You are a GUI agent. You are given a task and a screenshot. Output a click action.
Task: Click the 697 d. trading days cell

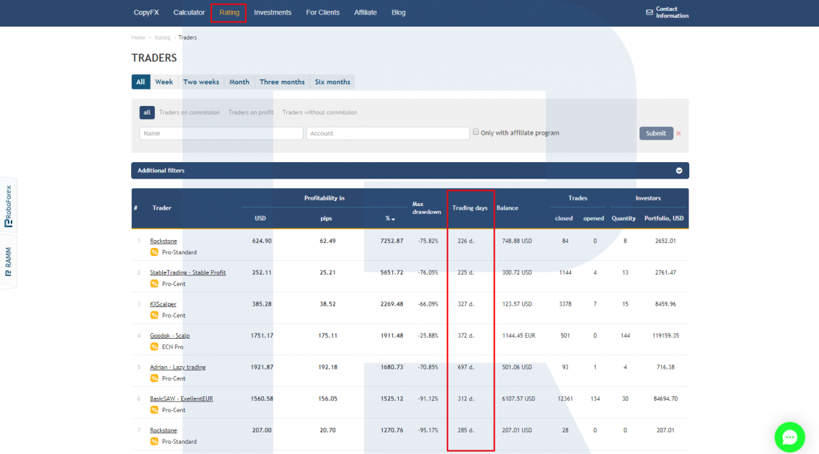tap(466, 368)
